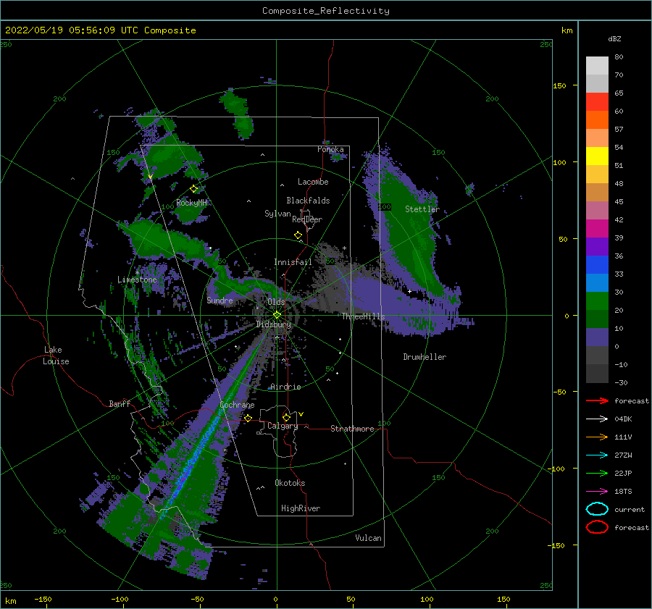Click the 150 value on right axis
This screenshot has width=652, height=609.
pyautogui.click(x=559, y=85)
